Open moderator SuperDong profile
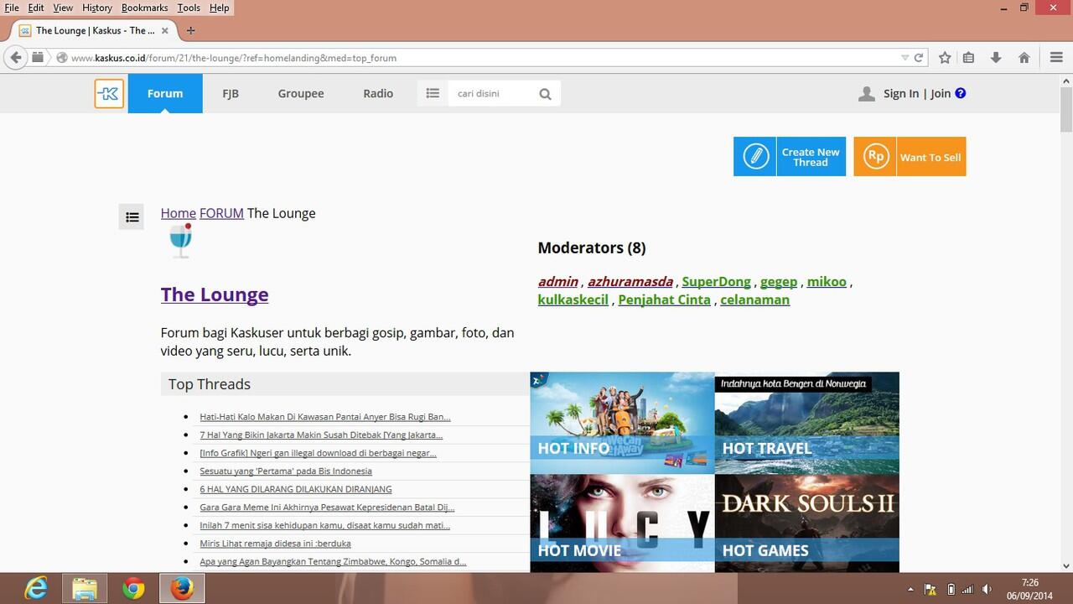The width and height of the screenshot is (1073, 604). tap(716, 282)
